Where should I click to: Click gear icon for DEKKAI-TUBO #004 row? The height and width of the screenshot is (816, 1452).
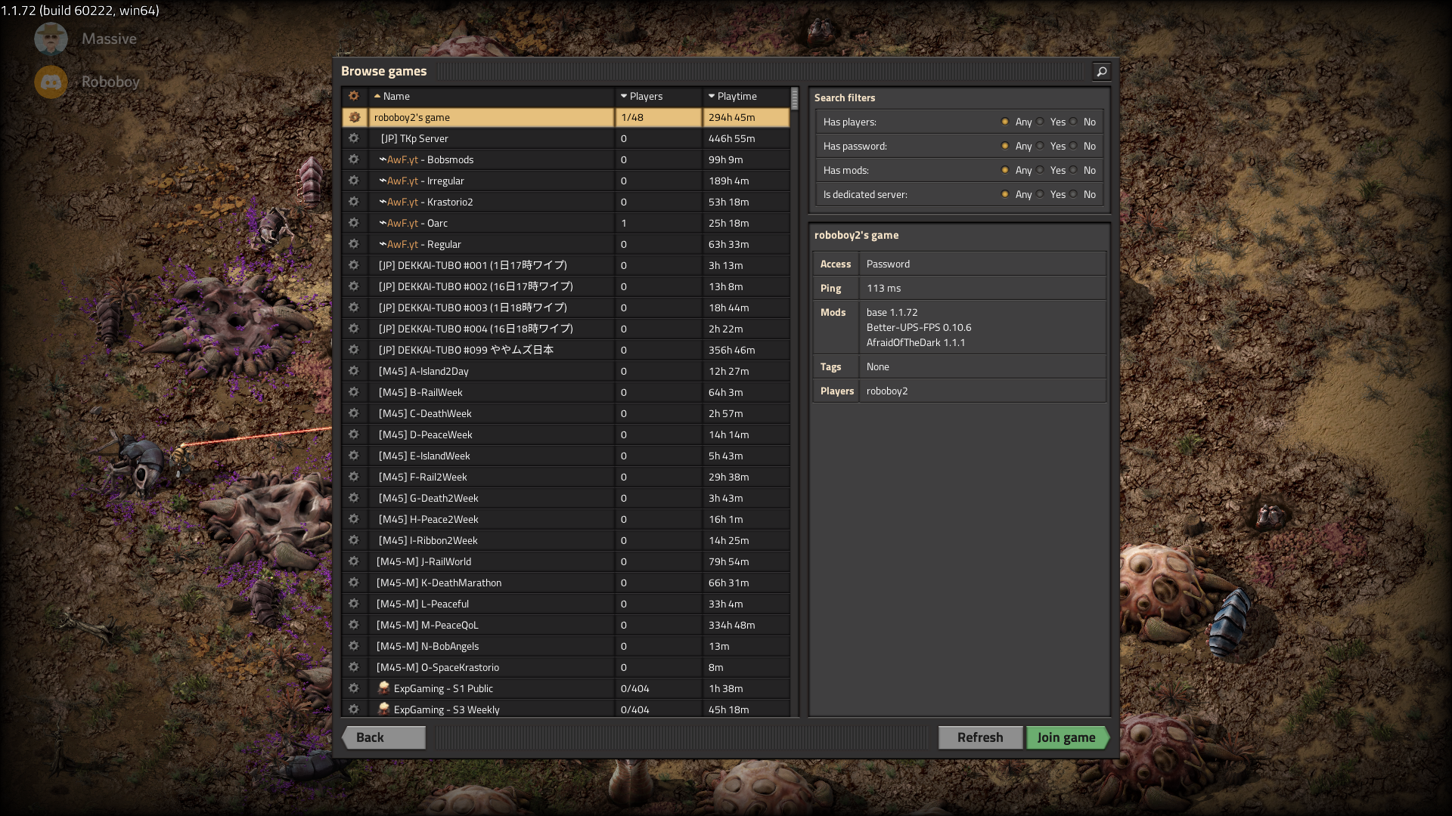[x=354, y=329]
